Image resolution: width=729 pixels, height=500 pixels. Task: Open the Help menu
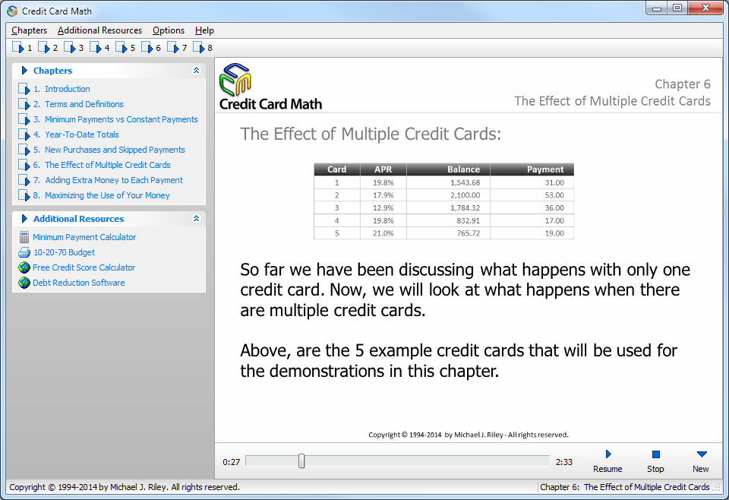click(204, 30)
